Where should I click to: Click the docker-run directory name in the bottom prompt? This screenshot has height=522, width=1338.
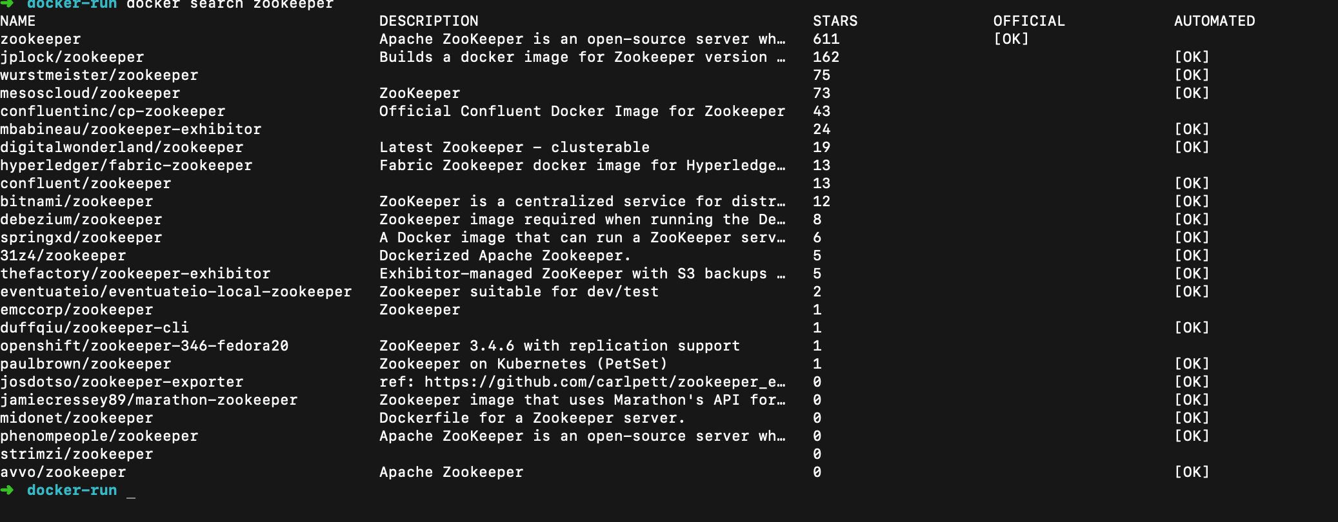click(x=72, y=490)
